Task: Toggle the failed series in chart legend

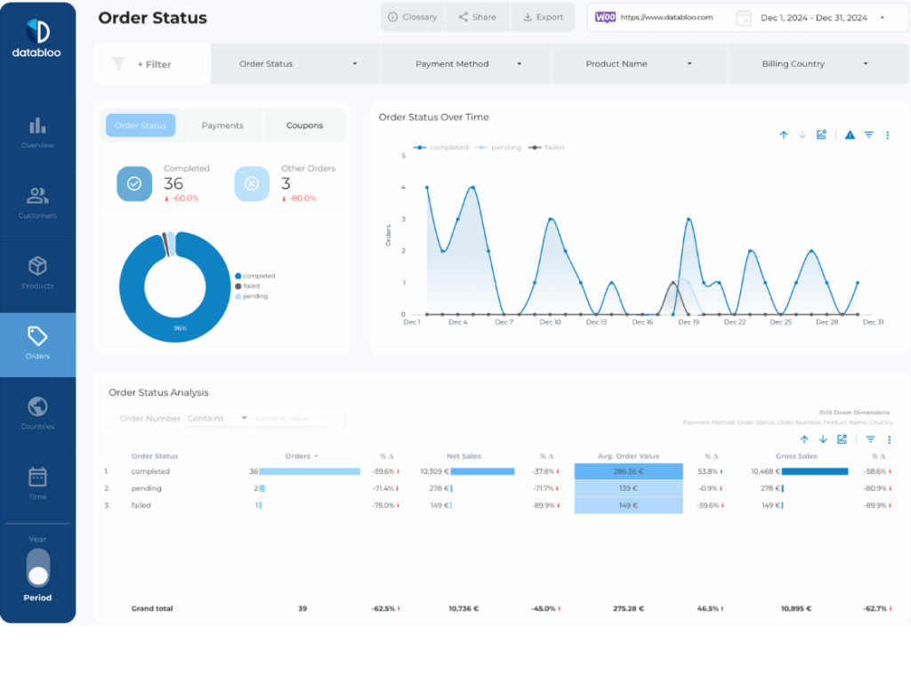Action: click(548, 148)
